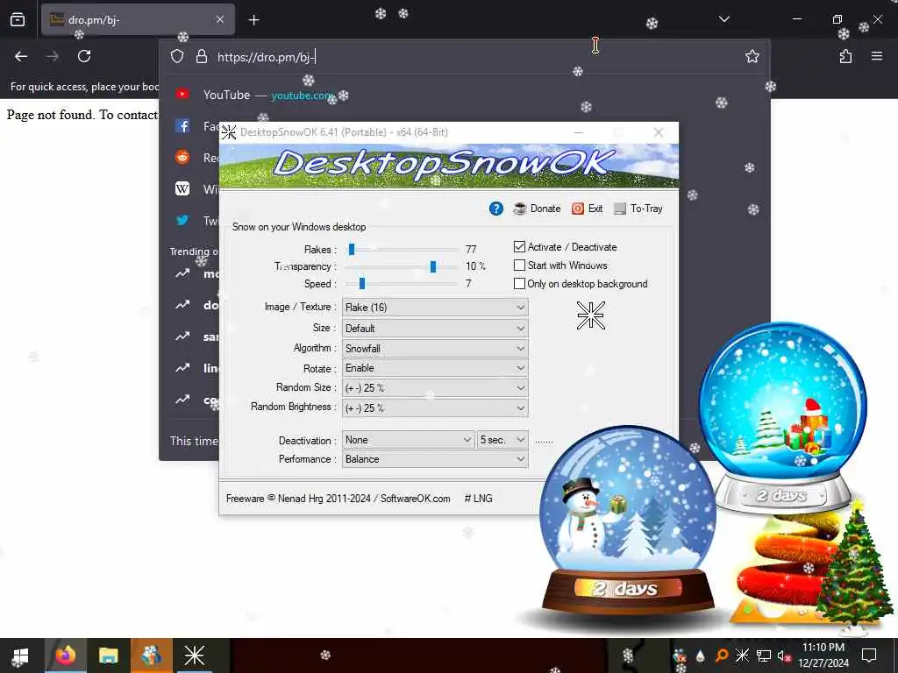Adjust the Transparency slider
Viewport: 898px width, 673px height.
coord(433,266)
